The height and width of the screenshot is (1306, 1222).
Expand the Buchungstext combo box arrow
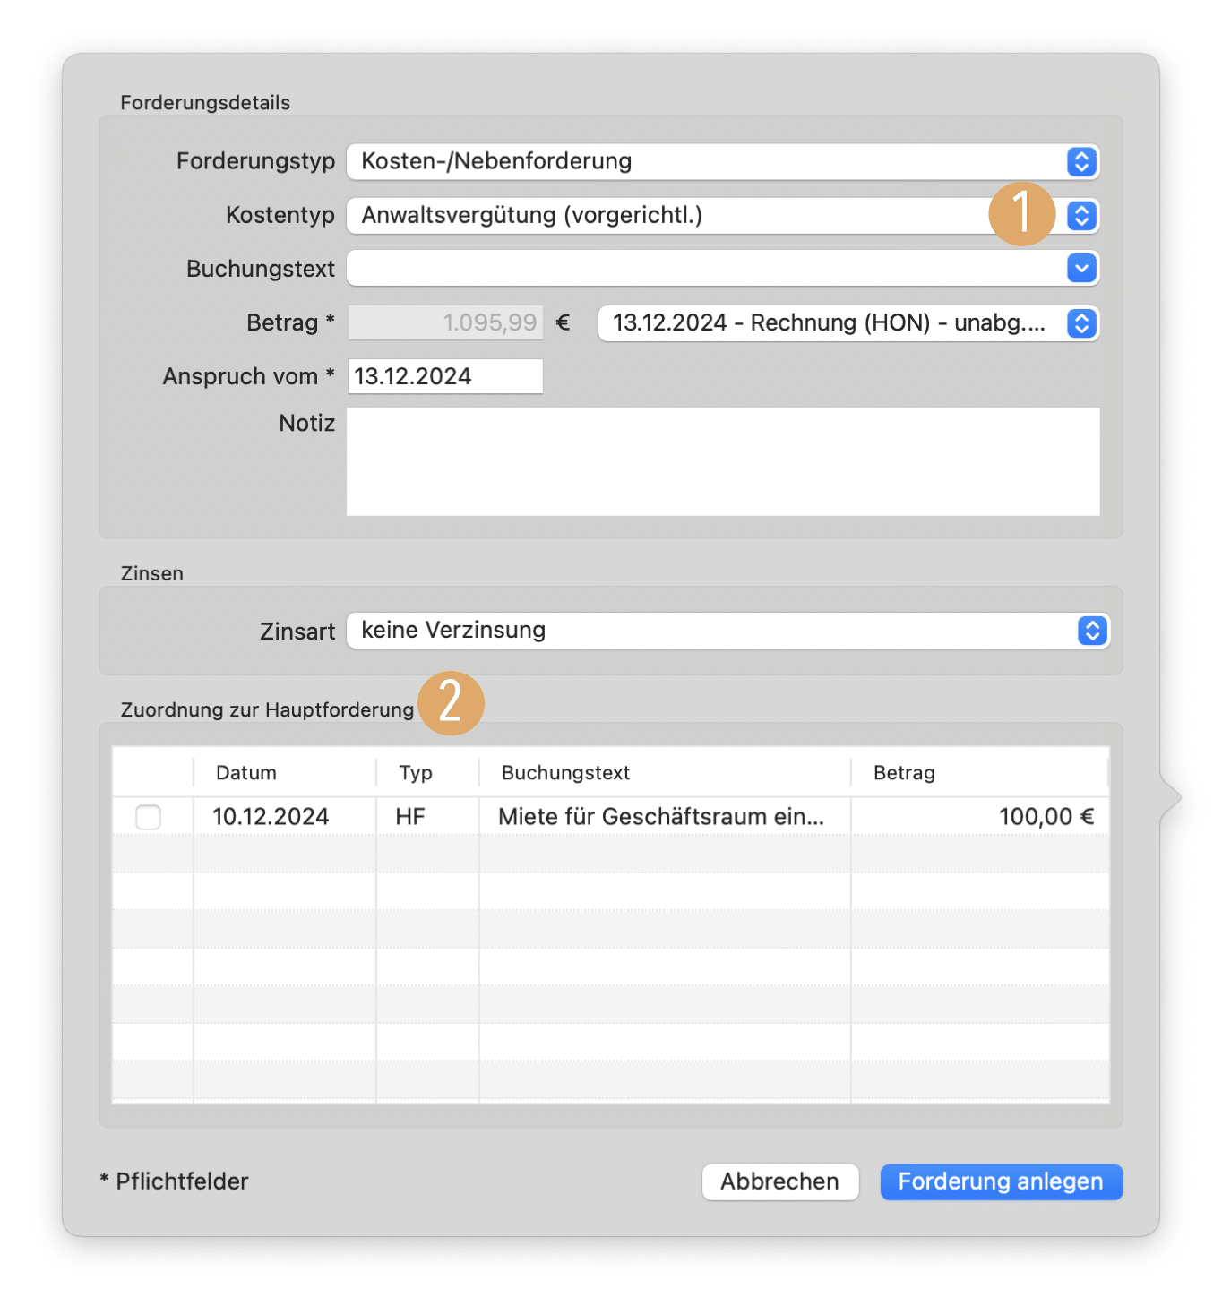[x=1082, y=268]
